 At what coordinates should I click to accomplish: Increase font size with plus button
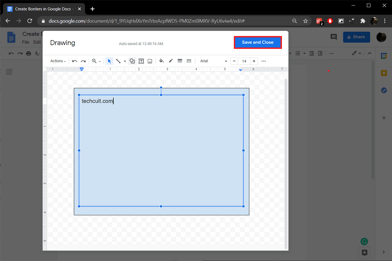(x=254, y=61)
